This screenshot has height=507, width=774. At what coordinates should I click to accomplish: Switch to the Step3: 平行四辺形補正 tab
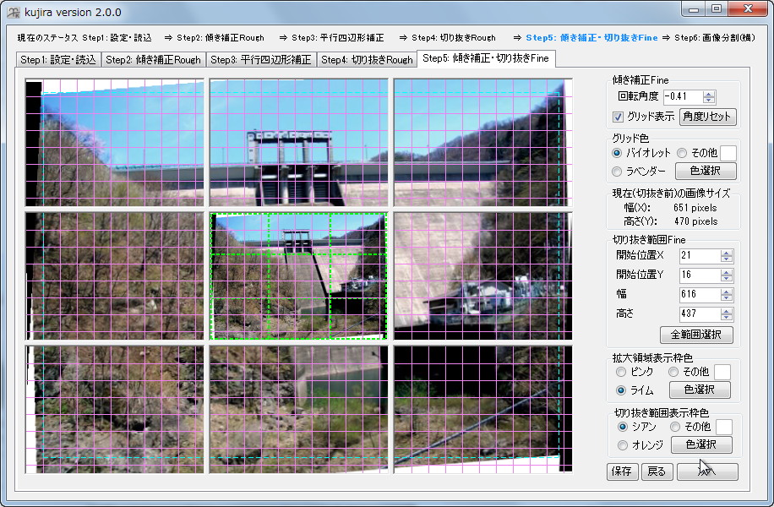point(261,60)
